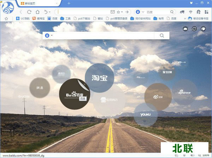This screenshot has width=212, height=158.
Task: Click the large page search input
Action: (x=104, y=36)
